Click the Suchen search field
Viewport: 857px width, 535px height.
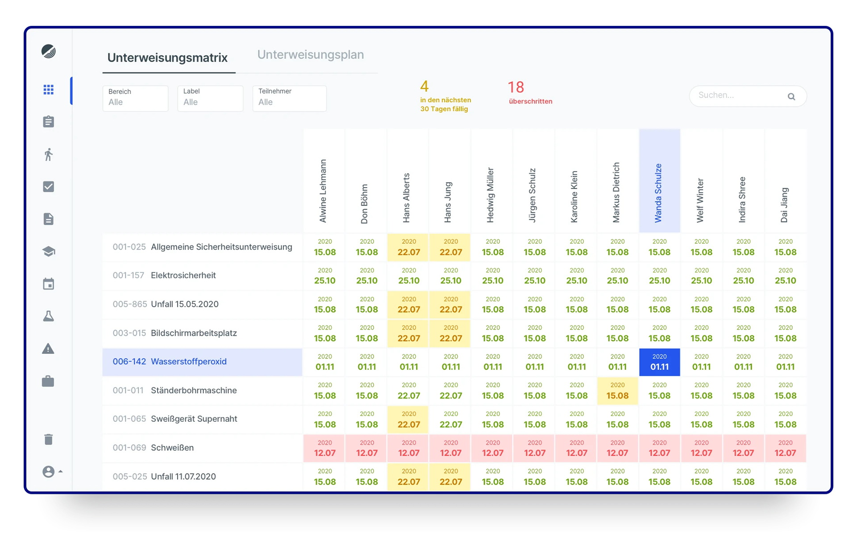coord(741,95)
